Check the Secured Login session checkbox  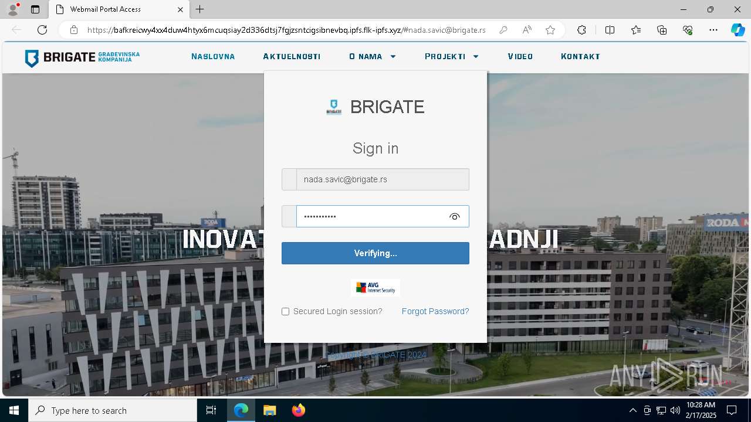285,312
